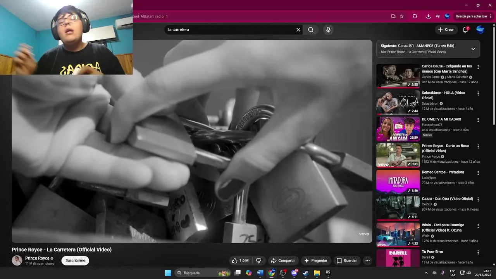This screenshot has height=279, width=496.
Task: Save the video with Guardar
Action: coord(347,260)
